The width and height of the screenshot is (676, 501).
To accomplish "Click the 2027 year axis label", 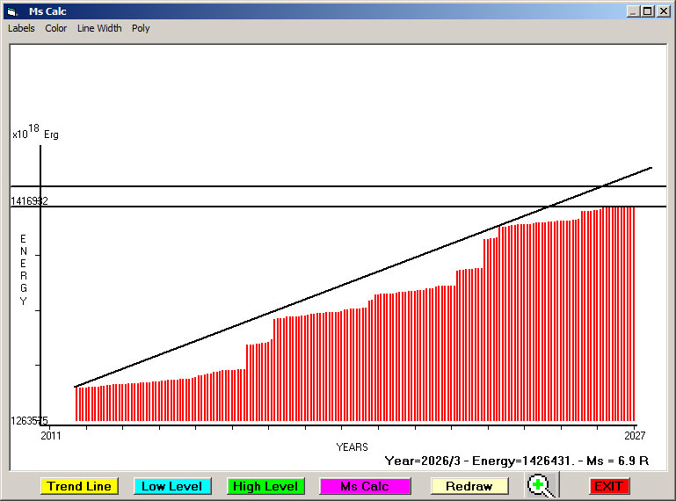I will [x=636, y=435].
